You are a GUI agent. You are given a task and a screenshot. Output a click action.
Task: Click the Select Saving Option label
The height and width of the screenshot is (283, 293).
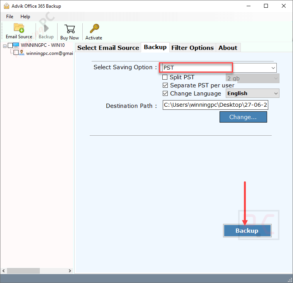[x=125, y=67]
